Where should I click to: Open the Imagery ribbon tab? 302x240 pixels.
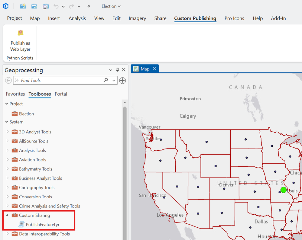point(137,18)
